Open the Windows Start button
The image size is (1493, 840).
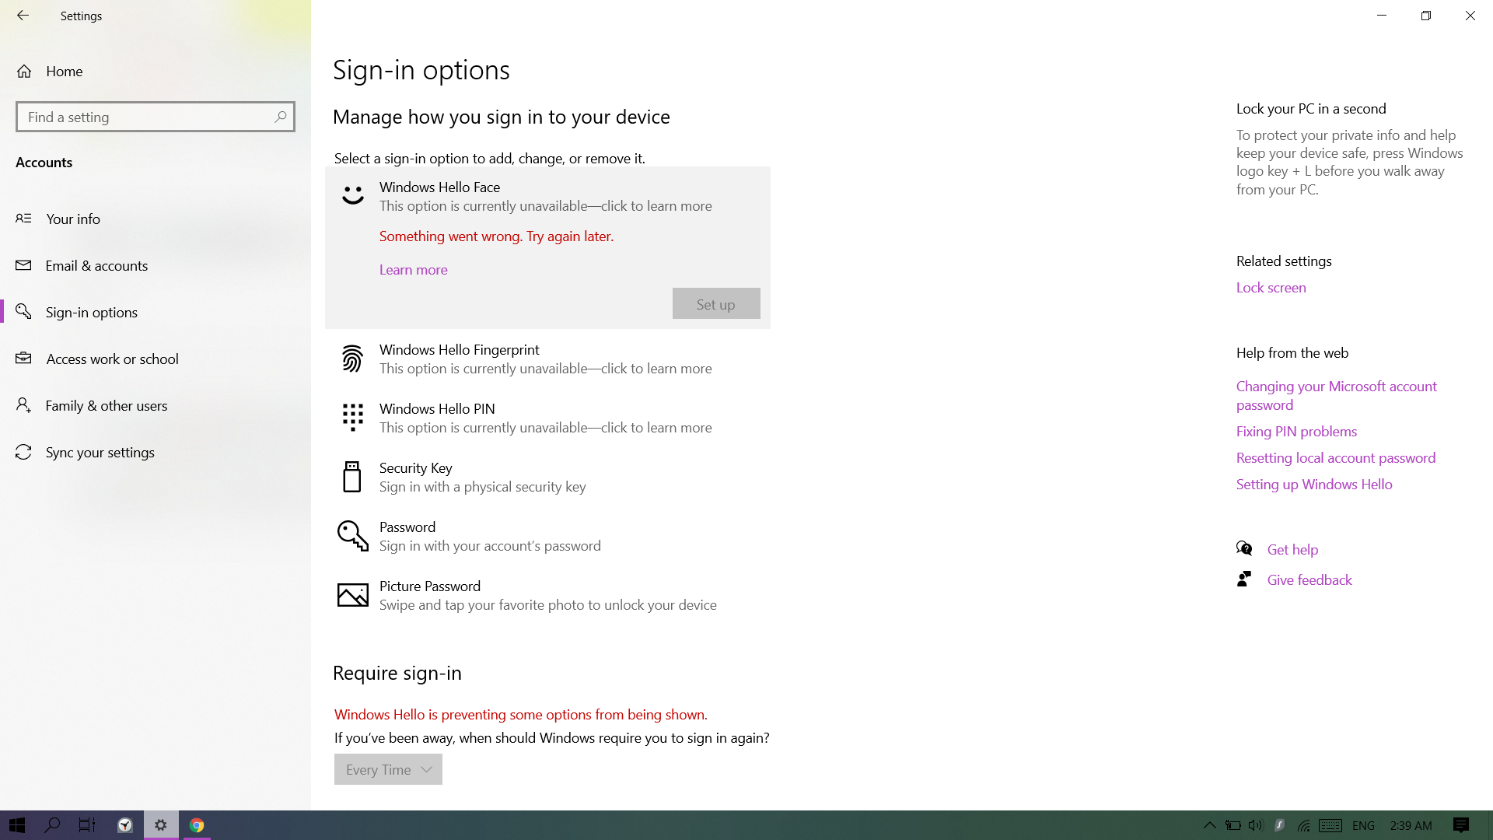click(x=17, y=825)
